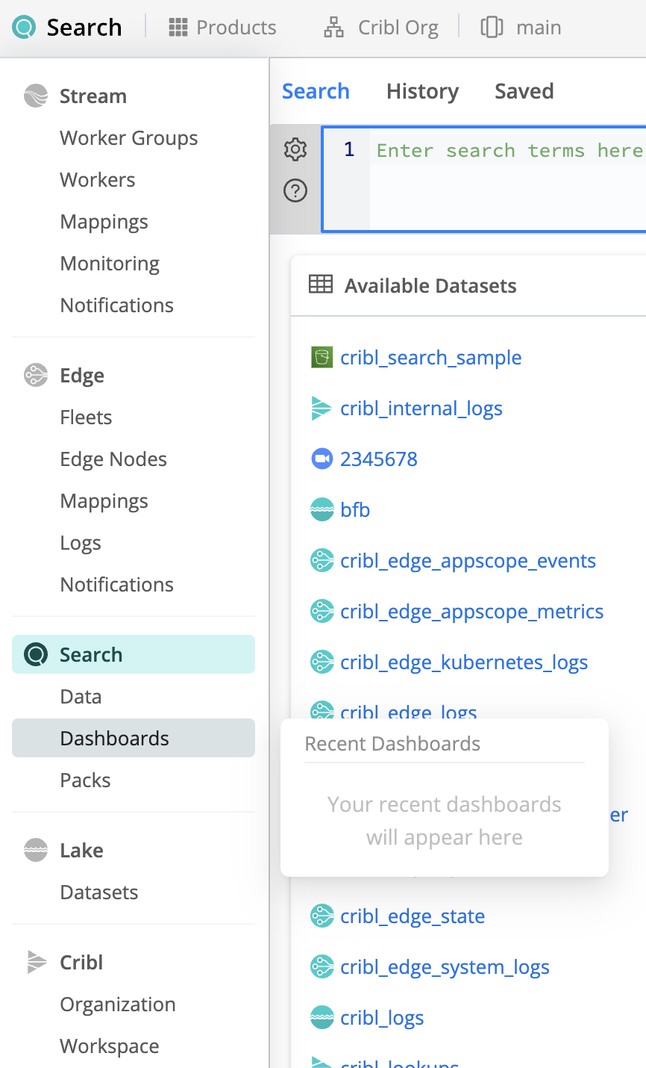The height and width of the screenshot is (1068, 646).
Task: Click the cribl_edge_state edge icon
Action: click(322, 916)
